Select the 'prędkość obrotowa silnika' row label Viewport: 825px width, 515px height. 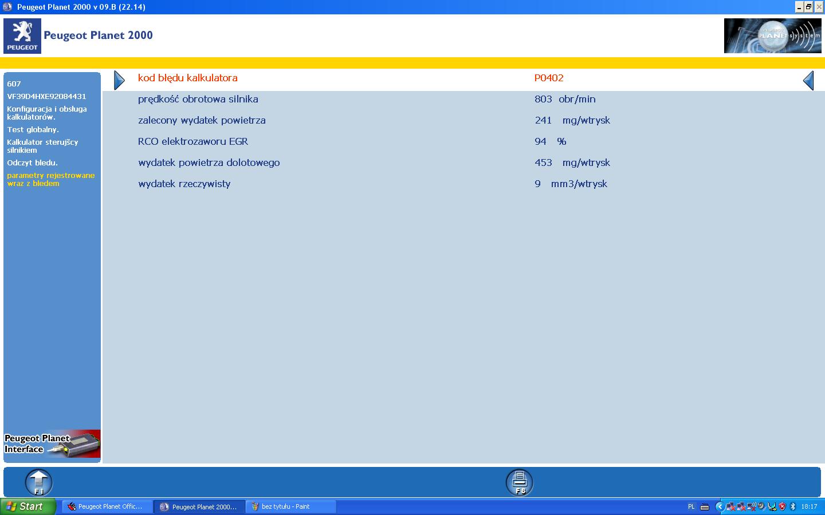coord(198,99)
